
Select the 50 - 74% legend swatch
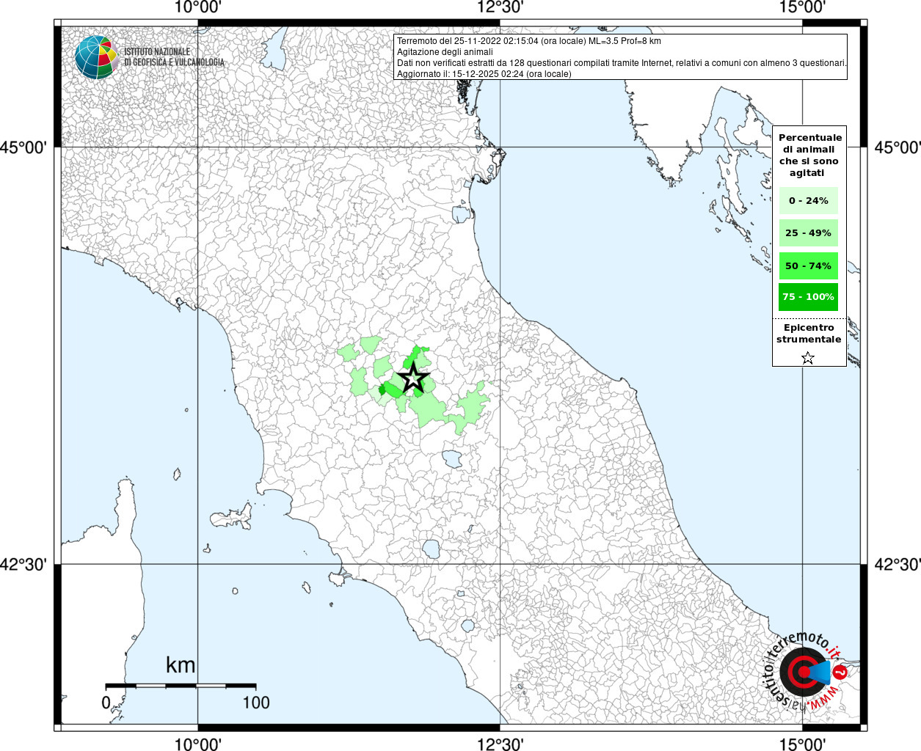tap(808, 265)
